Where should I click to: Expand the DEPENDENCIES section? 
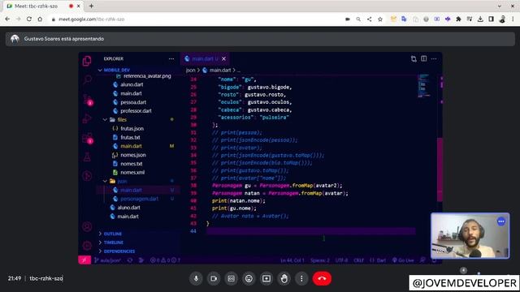[x=119, y=251]
